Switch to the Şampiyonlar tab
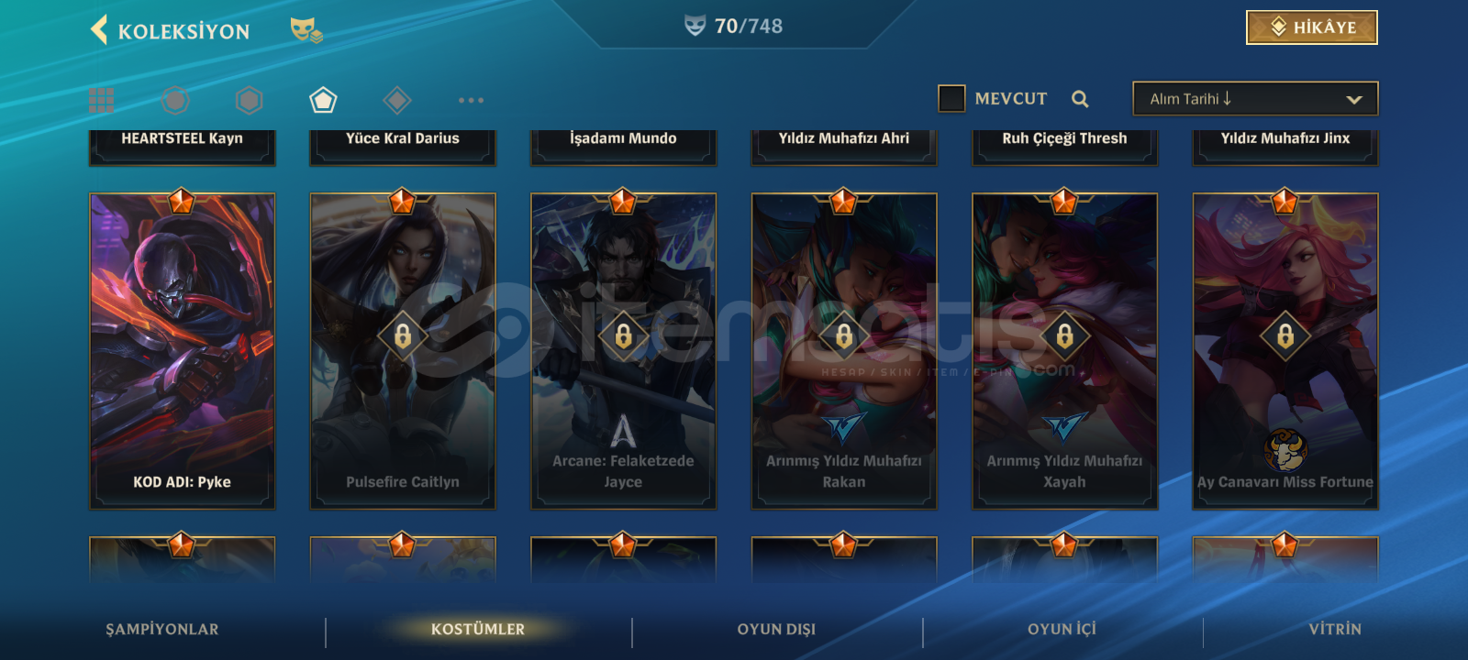 tap(162, 629)
